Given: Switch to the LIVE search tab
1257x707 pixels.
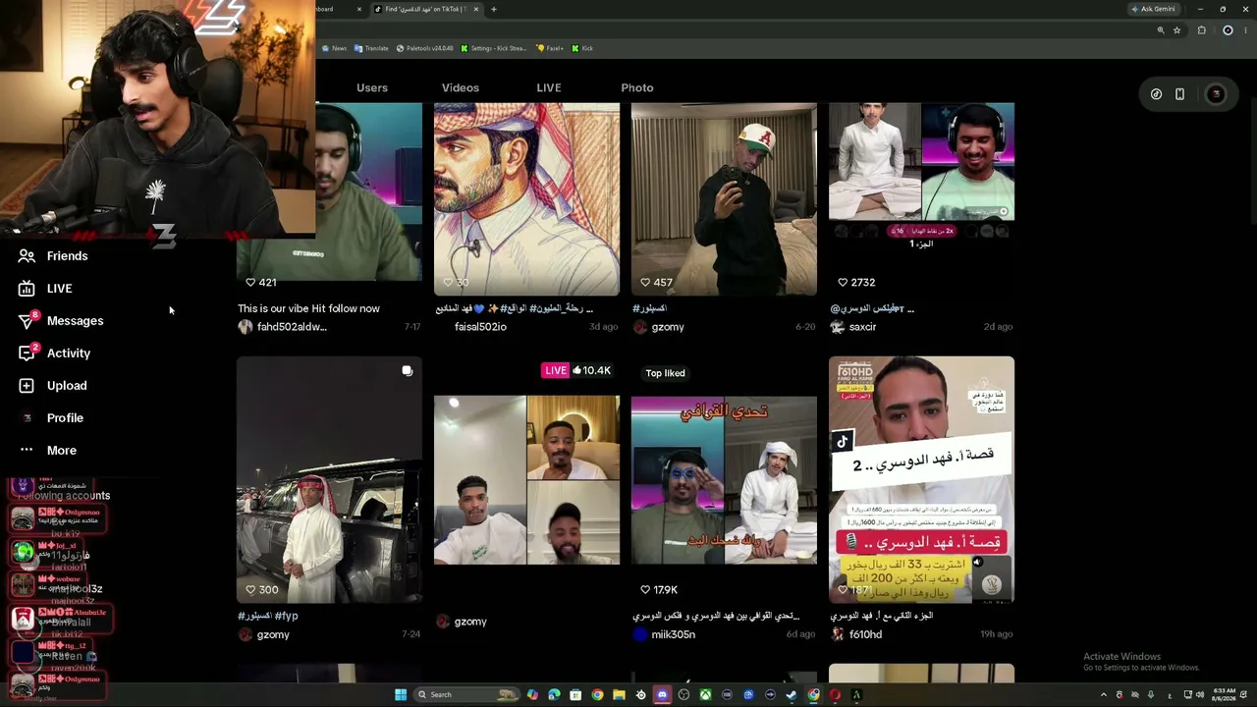Looking at the screenshot, I should tap(549, 88).
